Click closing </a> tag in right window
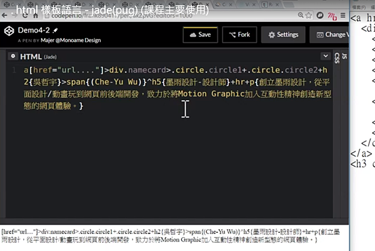 [361, 153]
